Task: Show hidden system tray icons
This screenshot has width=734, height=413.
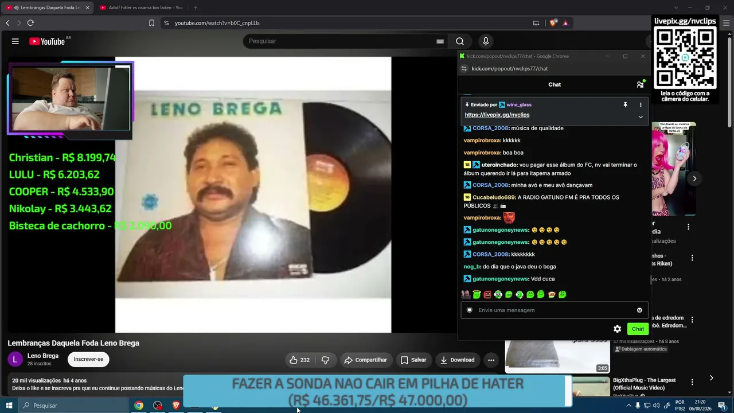Action: click(628, 406)
